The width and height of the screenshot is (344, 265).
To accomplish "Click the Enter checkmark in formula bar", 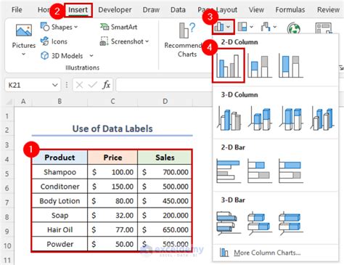I will tap(92, 85).
